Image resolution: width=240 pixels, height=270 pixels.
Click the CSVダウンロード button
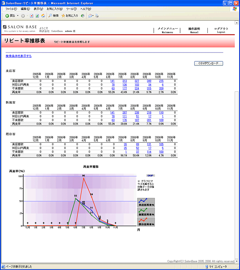pos(208,63)
